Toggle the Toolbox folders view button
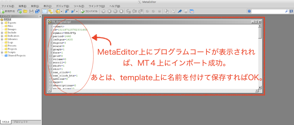This screenshot has width=294, height=125. [51, 11]
